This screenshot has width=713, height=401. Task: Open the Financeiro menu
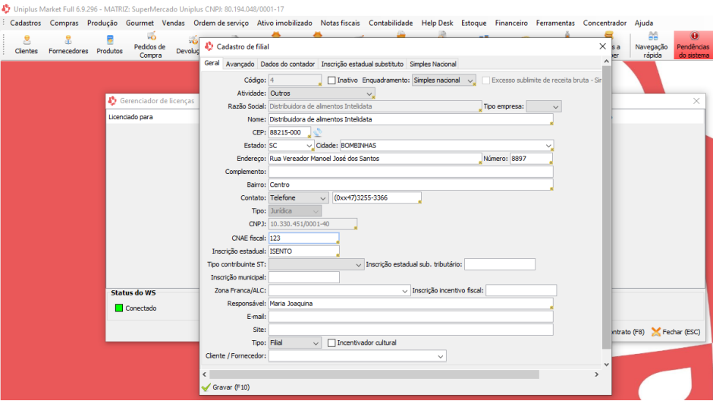(511, 23)
